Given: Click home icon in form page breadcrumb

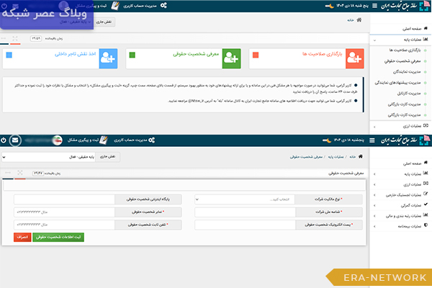Looking at the screenshot, I should point(361,156).
